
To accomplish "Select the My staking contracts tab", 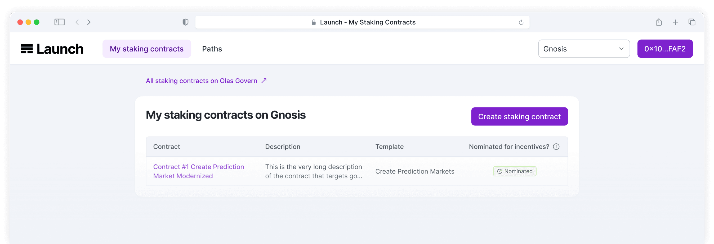I will [147, 49].
